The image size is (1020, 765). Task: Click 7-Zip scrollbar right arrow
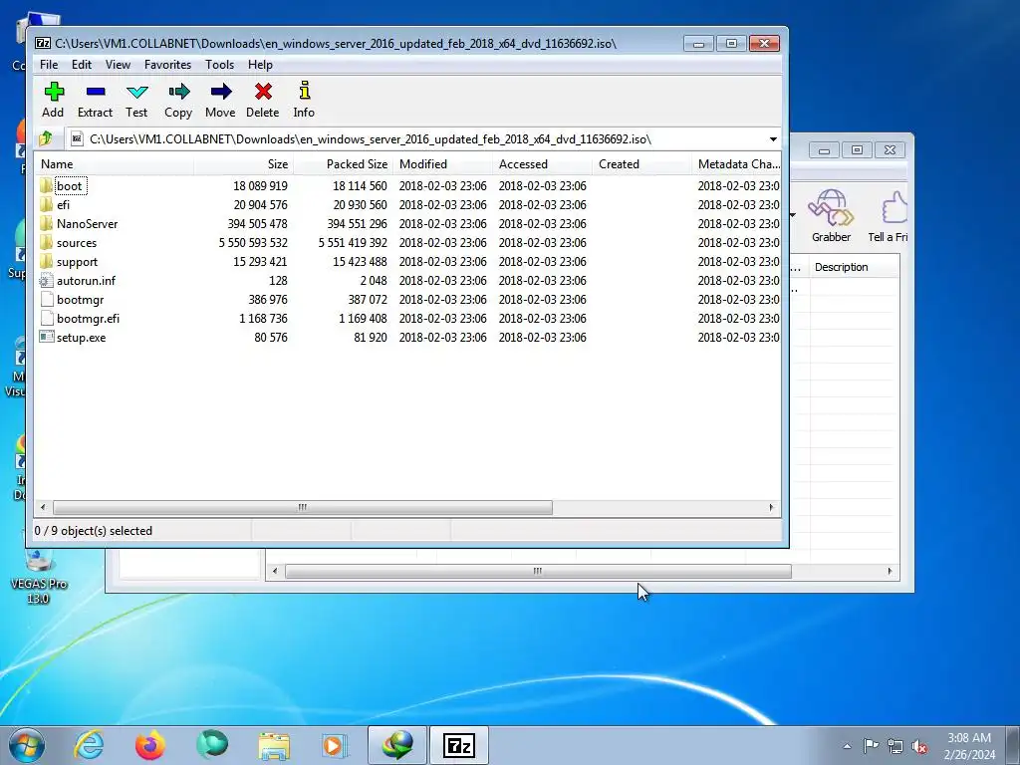772,507
